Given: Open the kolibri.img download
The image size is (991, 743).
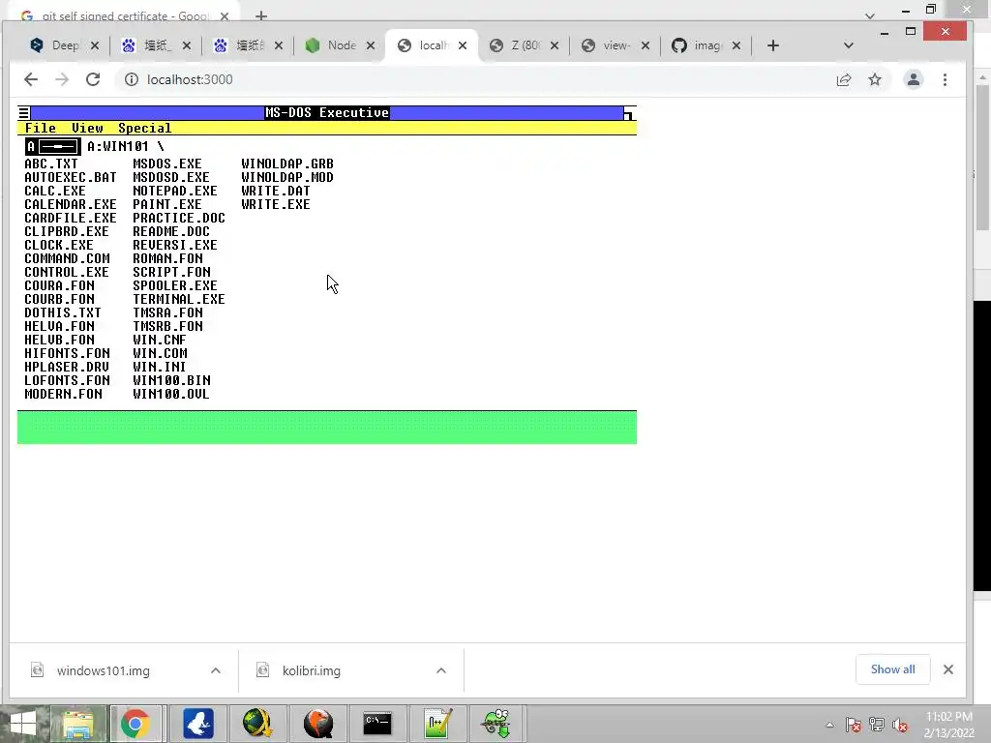Looking at the screenshot, I should [311, 670].
